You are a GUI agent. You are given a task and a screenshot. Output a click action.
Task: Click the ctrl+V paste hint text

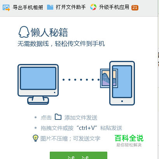tap(81, 128)
